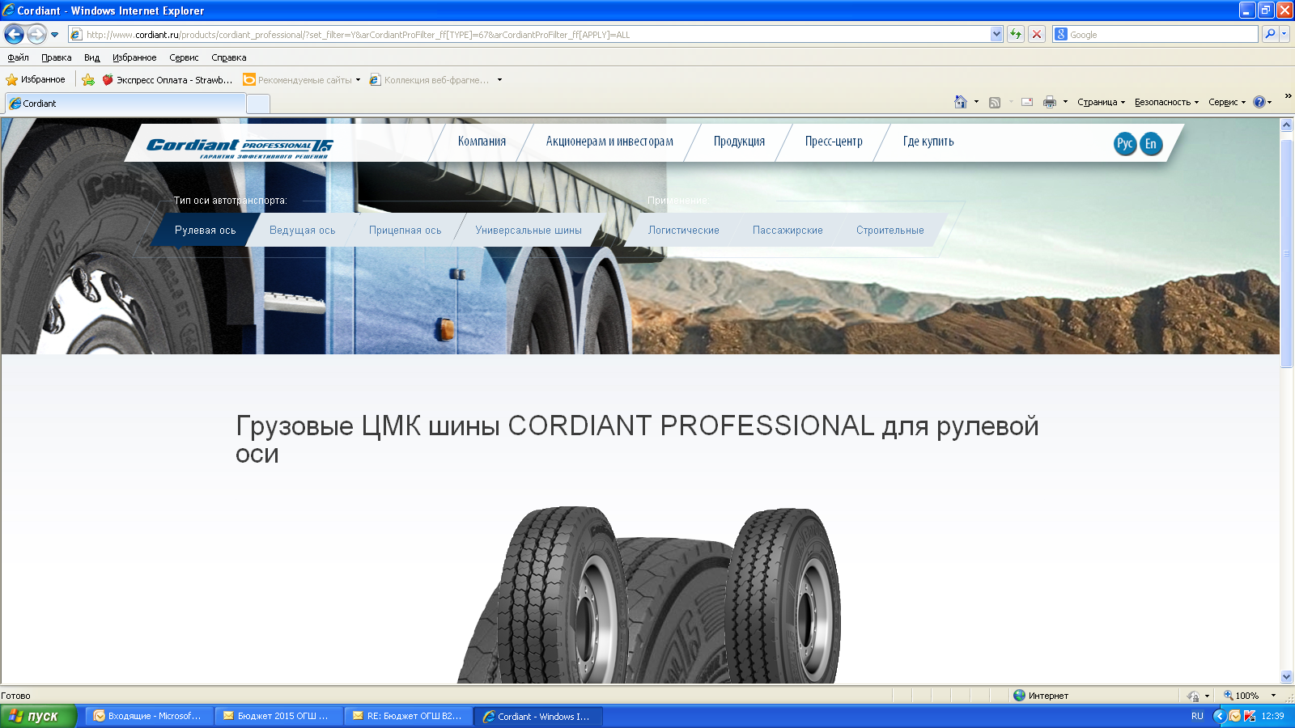Select the Пассажирские application filter
The height and width of the screenshot is (728, 1295).
click(x=788, y=230)
